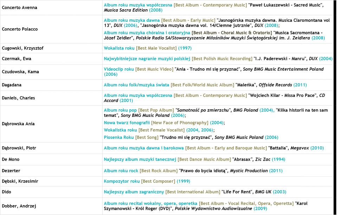
Task: Click the year (1997) for Cugowski
Action: click(x=185, y=48)
